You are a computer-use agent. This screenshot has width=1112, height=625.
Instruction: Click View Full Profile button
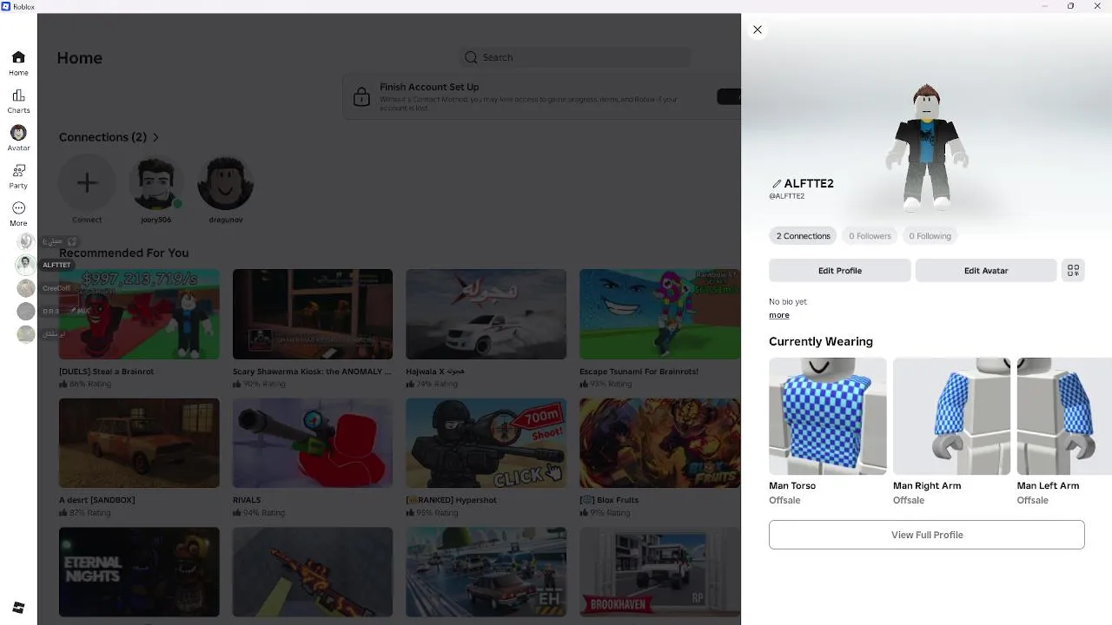[927, 535]
